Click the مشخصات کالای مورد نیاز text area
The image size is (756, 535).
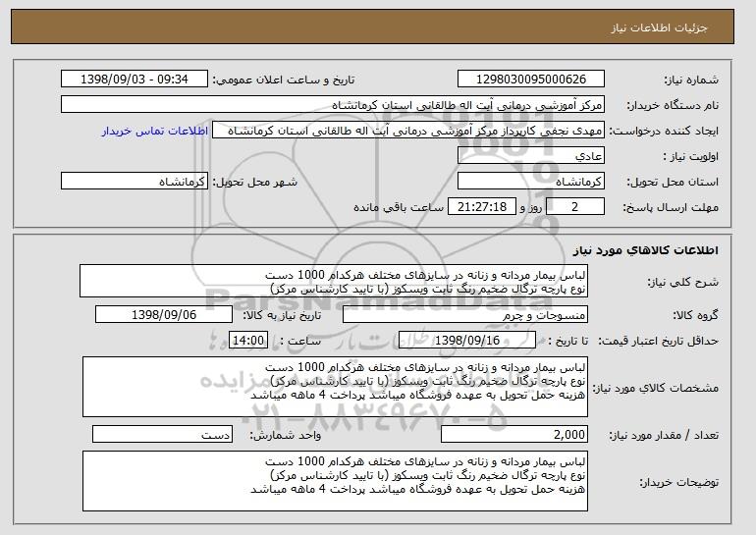335,387
